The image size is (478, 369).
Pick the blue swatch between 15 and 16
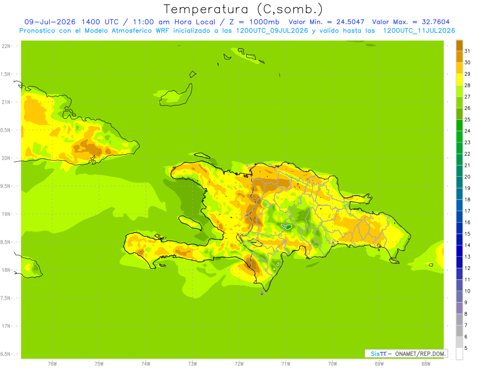(459, 228)
